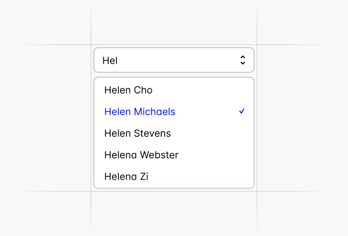Select Helen Cho from the list
Viewport: 348px width, 236px height.
[128, 90]
